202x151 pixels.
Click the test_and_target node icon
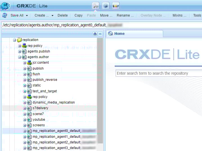tap(29, 91)
